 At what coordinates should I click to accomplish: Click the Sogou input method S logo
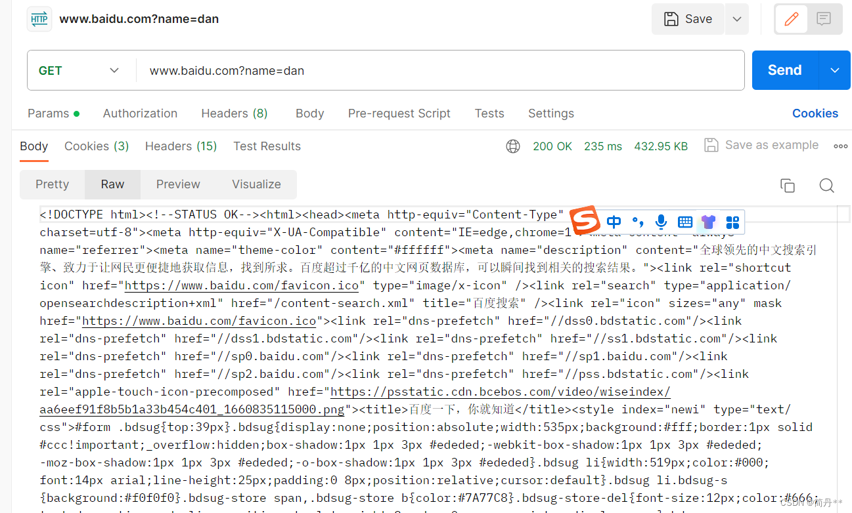[585, 220]
